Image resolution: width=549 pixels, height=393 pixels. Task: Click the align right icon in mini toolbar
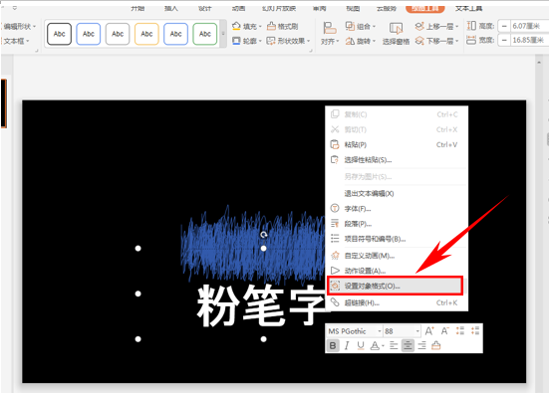421,346
